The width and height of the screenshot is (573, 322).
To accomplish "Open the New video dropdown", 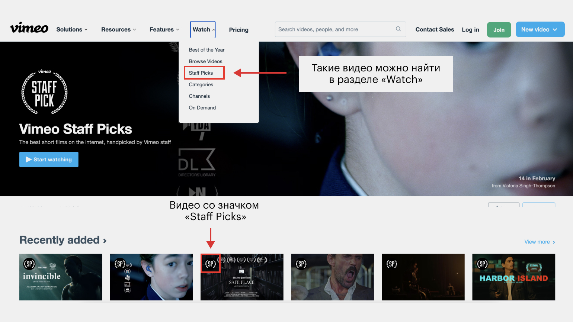I will [540, 29].
